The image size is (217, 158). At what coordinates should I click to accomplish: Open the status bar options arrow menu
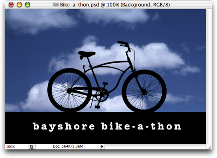(102, 147)
